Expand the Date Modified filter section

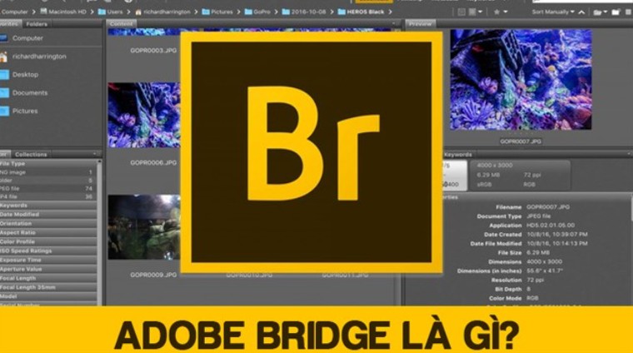coord(47,214)
